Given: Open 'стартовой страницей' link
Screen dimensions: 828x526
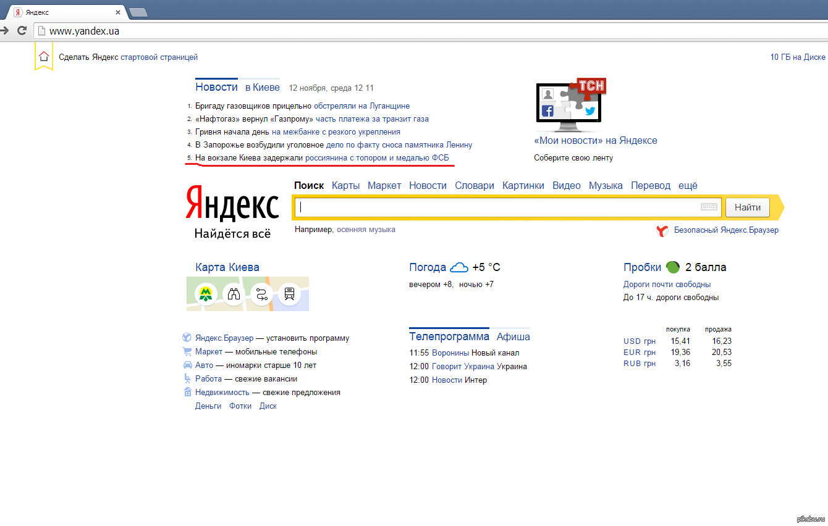Looking at the screenshot, I should [x=159, y=57].
